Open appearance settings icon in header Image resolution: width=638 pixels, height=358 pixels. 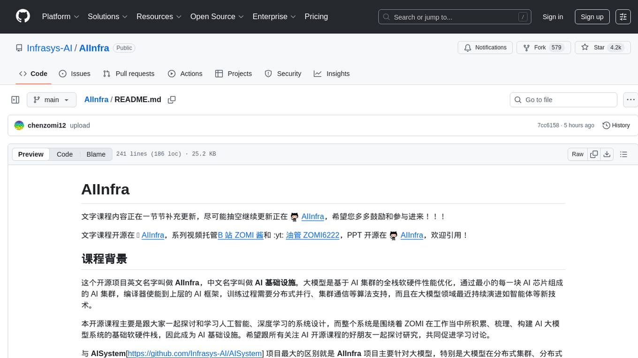tap(623, 17)
